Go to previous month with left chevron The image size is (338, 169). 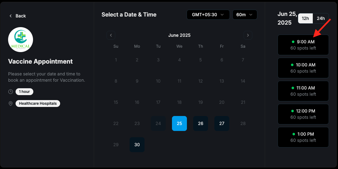tap(111, 35)
